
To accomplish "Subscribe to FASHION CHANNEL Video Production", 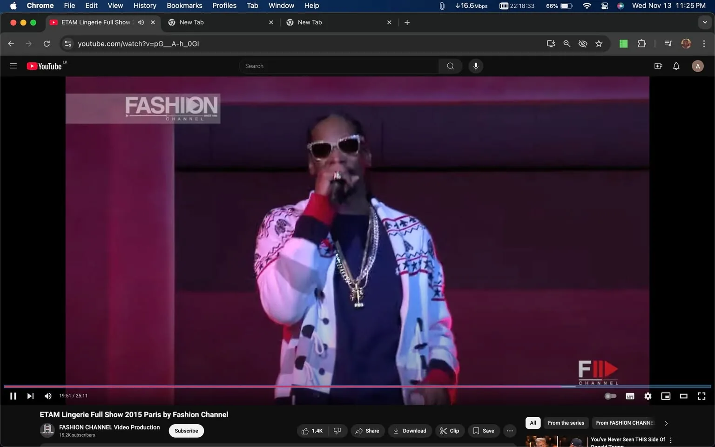I will click(x=186, y=431).
